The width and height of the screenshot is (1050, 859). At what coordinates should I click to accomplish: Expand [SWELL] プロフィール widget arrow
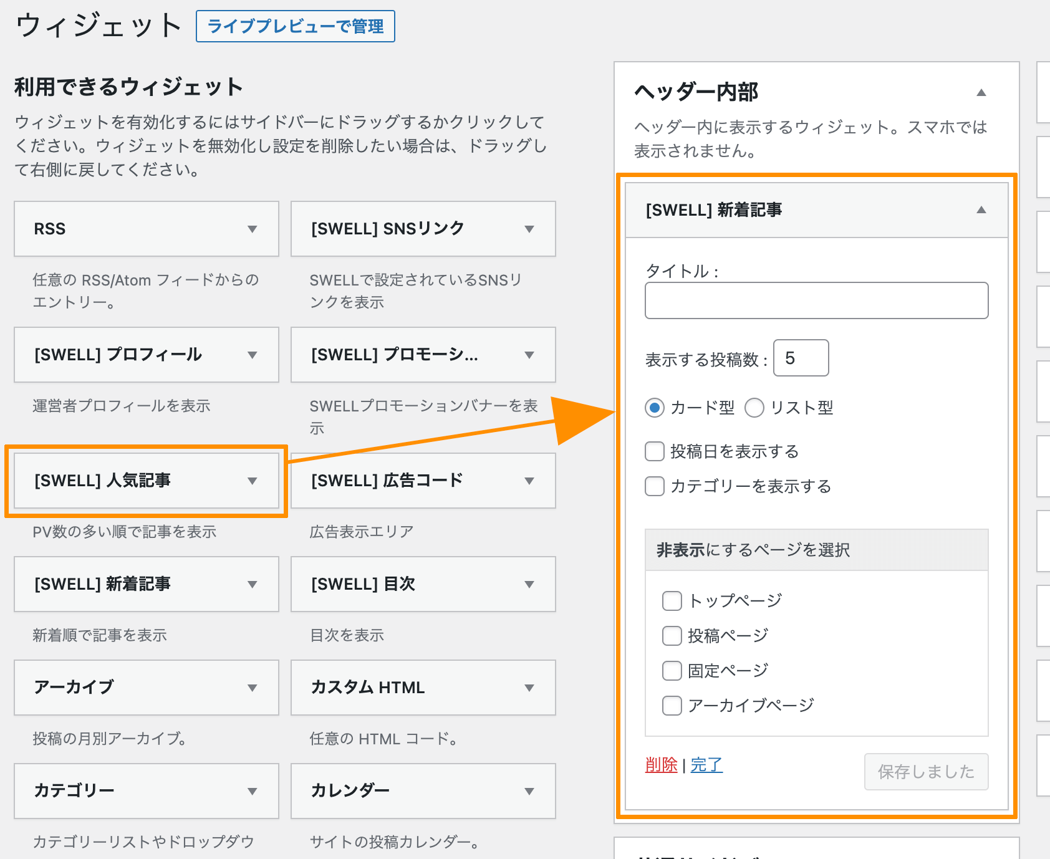point(253,355)
